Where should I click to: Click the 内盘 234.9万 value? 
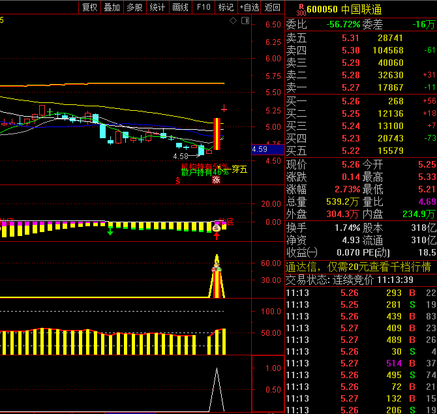(x=419, y=214)
